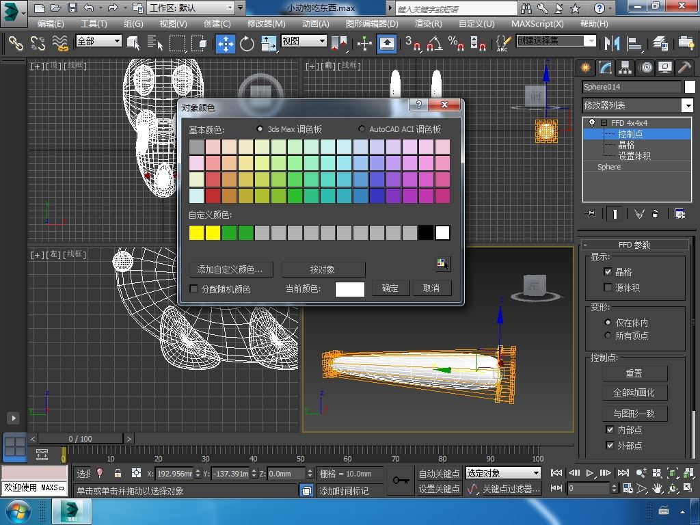Toggle the Percent Snap icon
Image resolution: width=700 pixels, height=525 pixels.
point(456,43)
